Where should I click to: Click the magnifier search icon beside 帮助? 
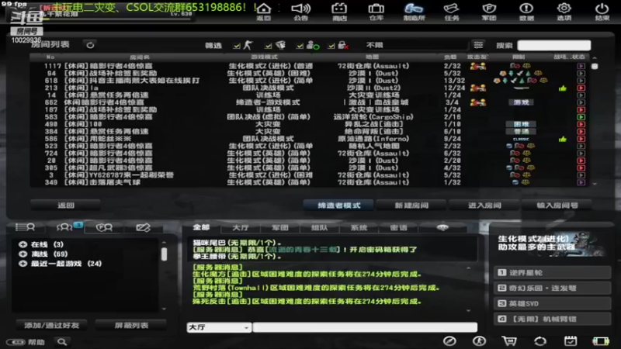click(x=62, y=341)
